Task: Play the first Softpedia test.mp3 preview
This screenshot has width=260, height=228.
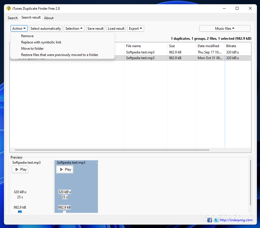Action: (20, 169)
